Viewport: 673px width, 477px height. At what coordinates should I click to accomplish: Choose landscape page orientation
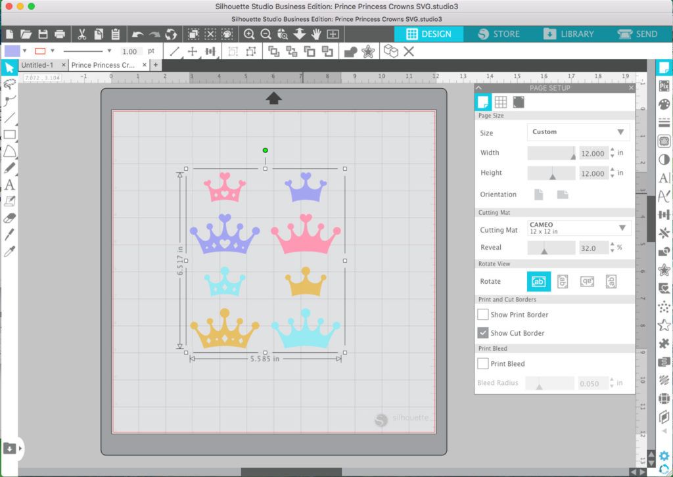[563, 194]
